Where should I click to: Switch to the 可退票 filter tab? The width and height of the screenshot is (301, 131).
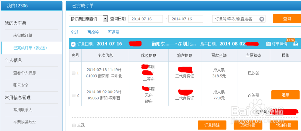pyautogui.click(x=114, y=32)
